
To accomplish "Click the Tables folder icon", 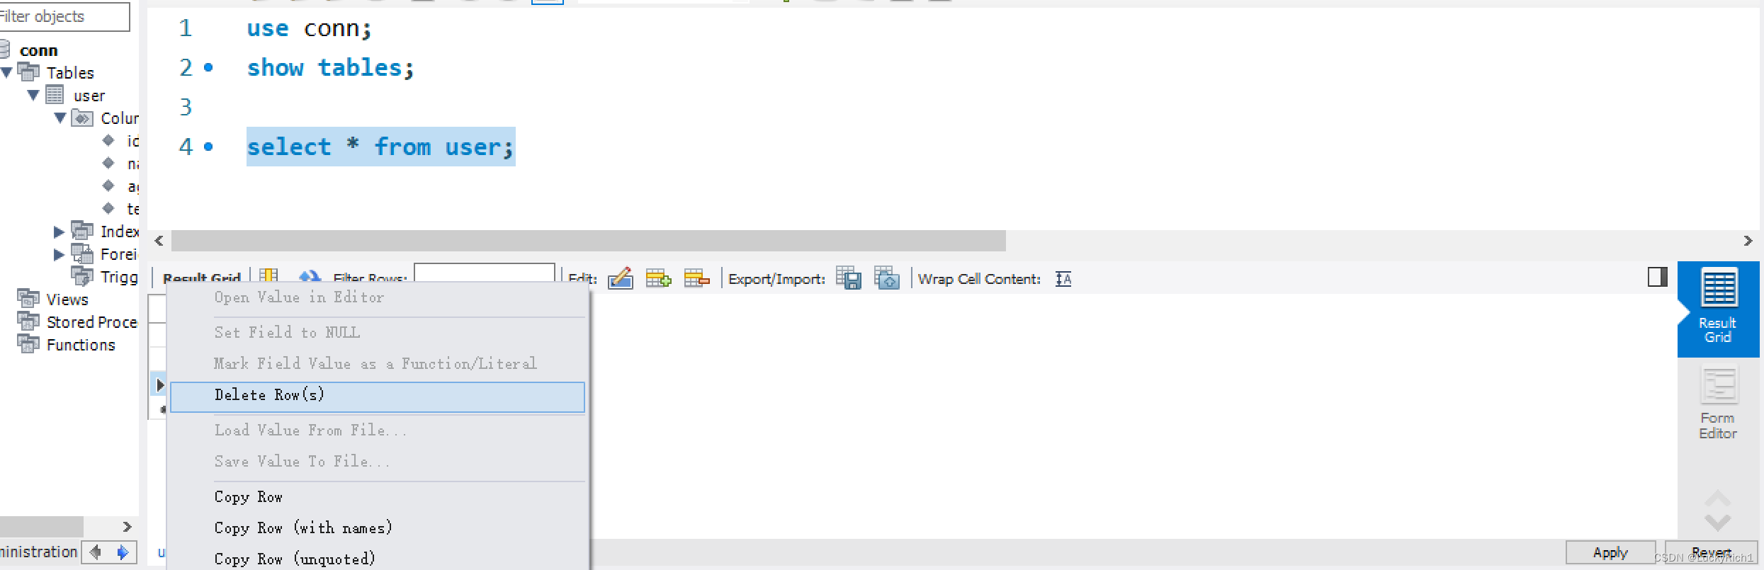I will (28, 72).
